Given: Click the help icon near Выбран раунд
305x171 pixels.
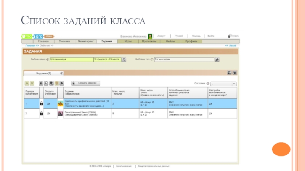Looking at the screenshot, I should 47,59.
